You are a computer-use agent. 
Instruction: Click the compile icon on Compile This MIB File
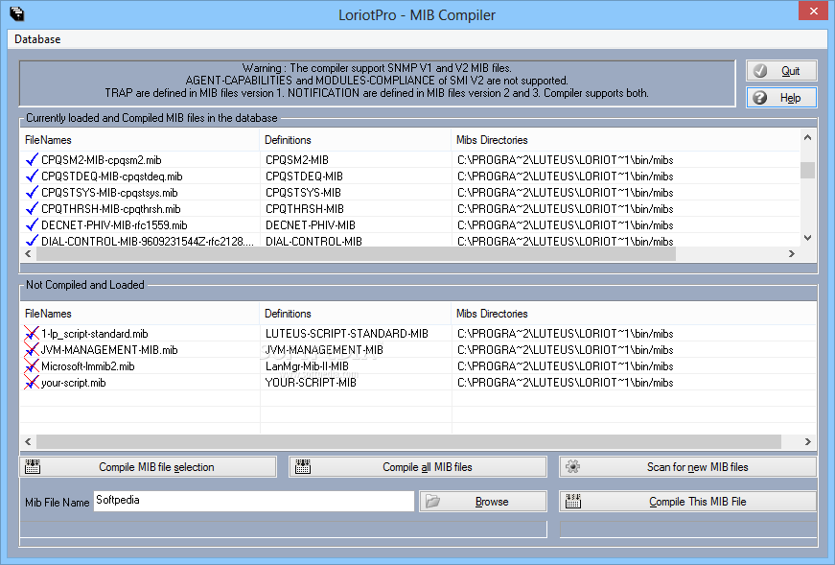[573, 501]
